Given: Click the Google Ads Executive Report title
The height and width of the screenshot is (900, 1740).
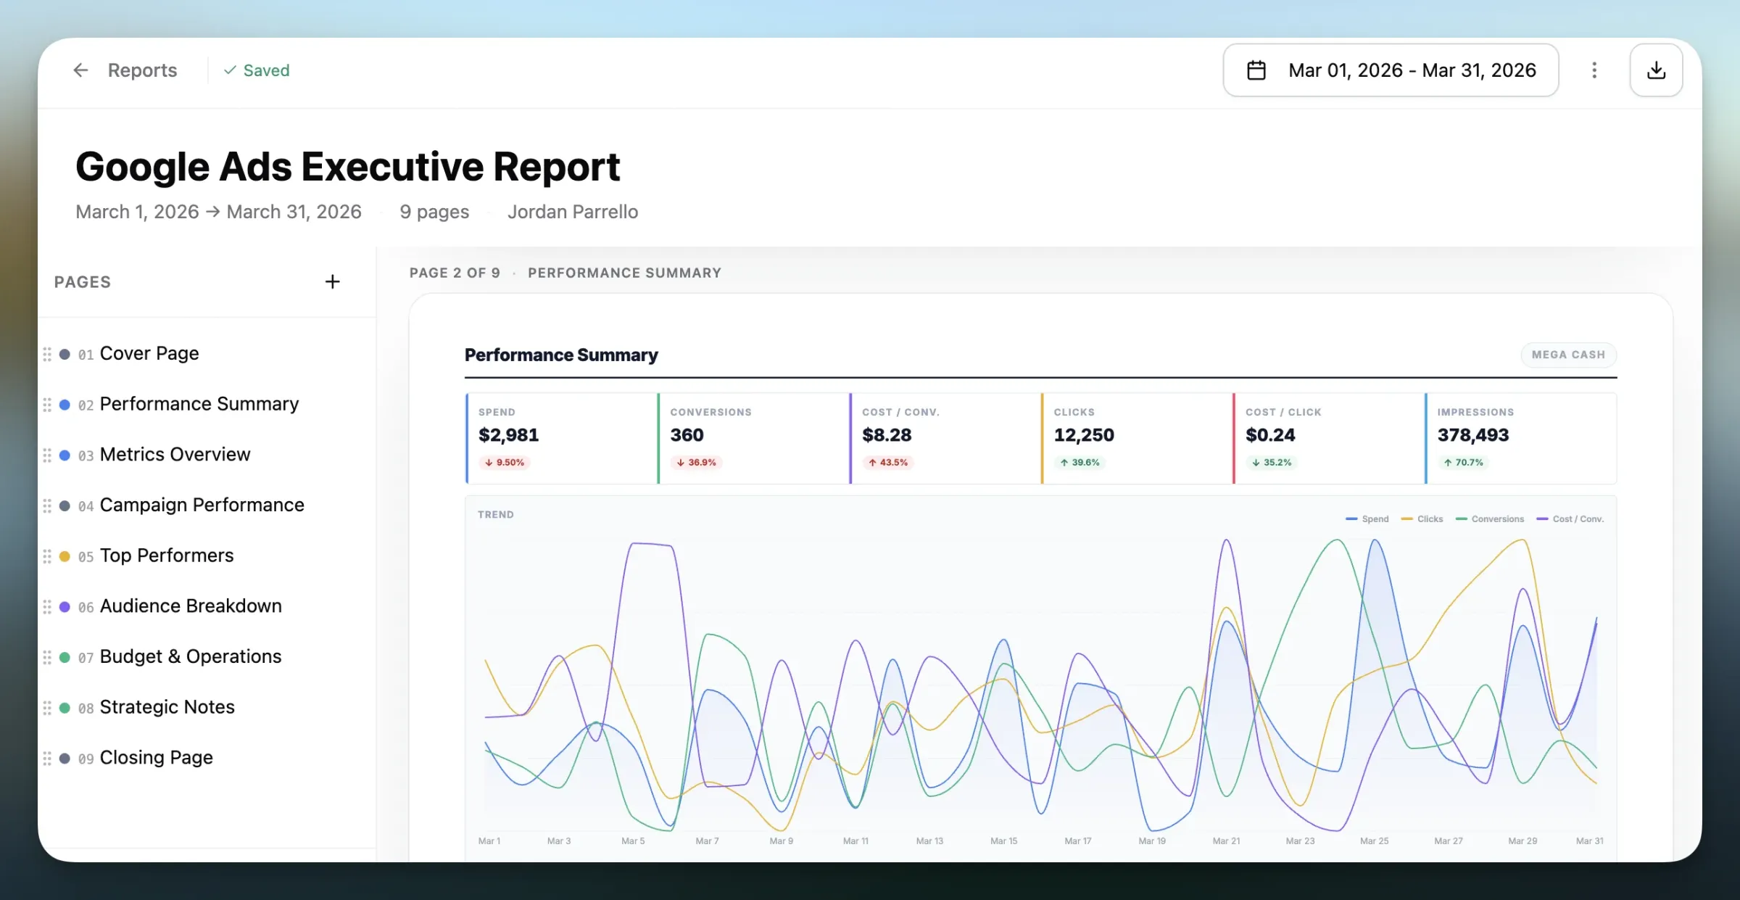Looking at the screenshot, I should point(348,167).
